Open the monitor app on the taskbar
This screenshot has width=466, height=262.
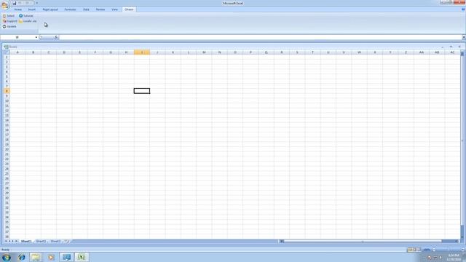point(66,257)
